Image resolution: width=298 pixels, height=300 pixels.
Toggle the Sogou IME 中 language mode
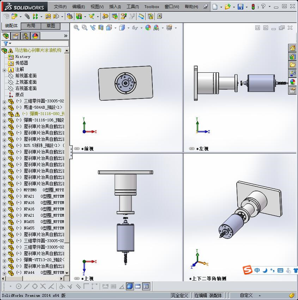[x=257, y=270]
